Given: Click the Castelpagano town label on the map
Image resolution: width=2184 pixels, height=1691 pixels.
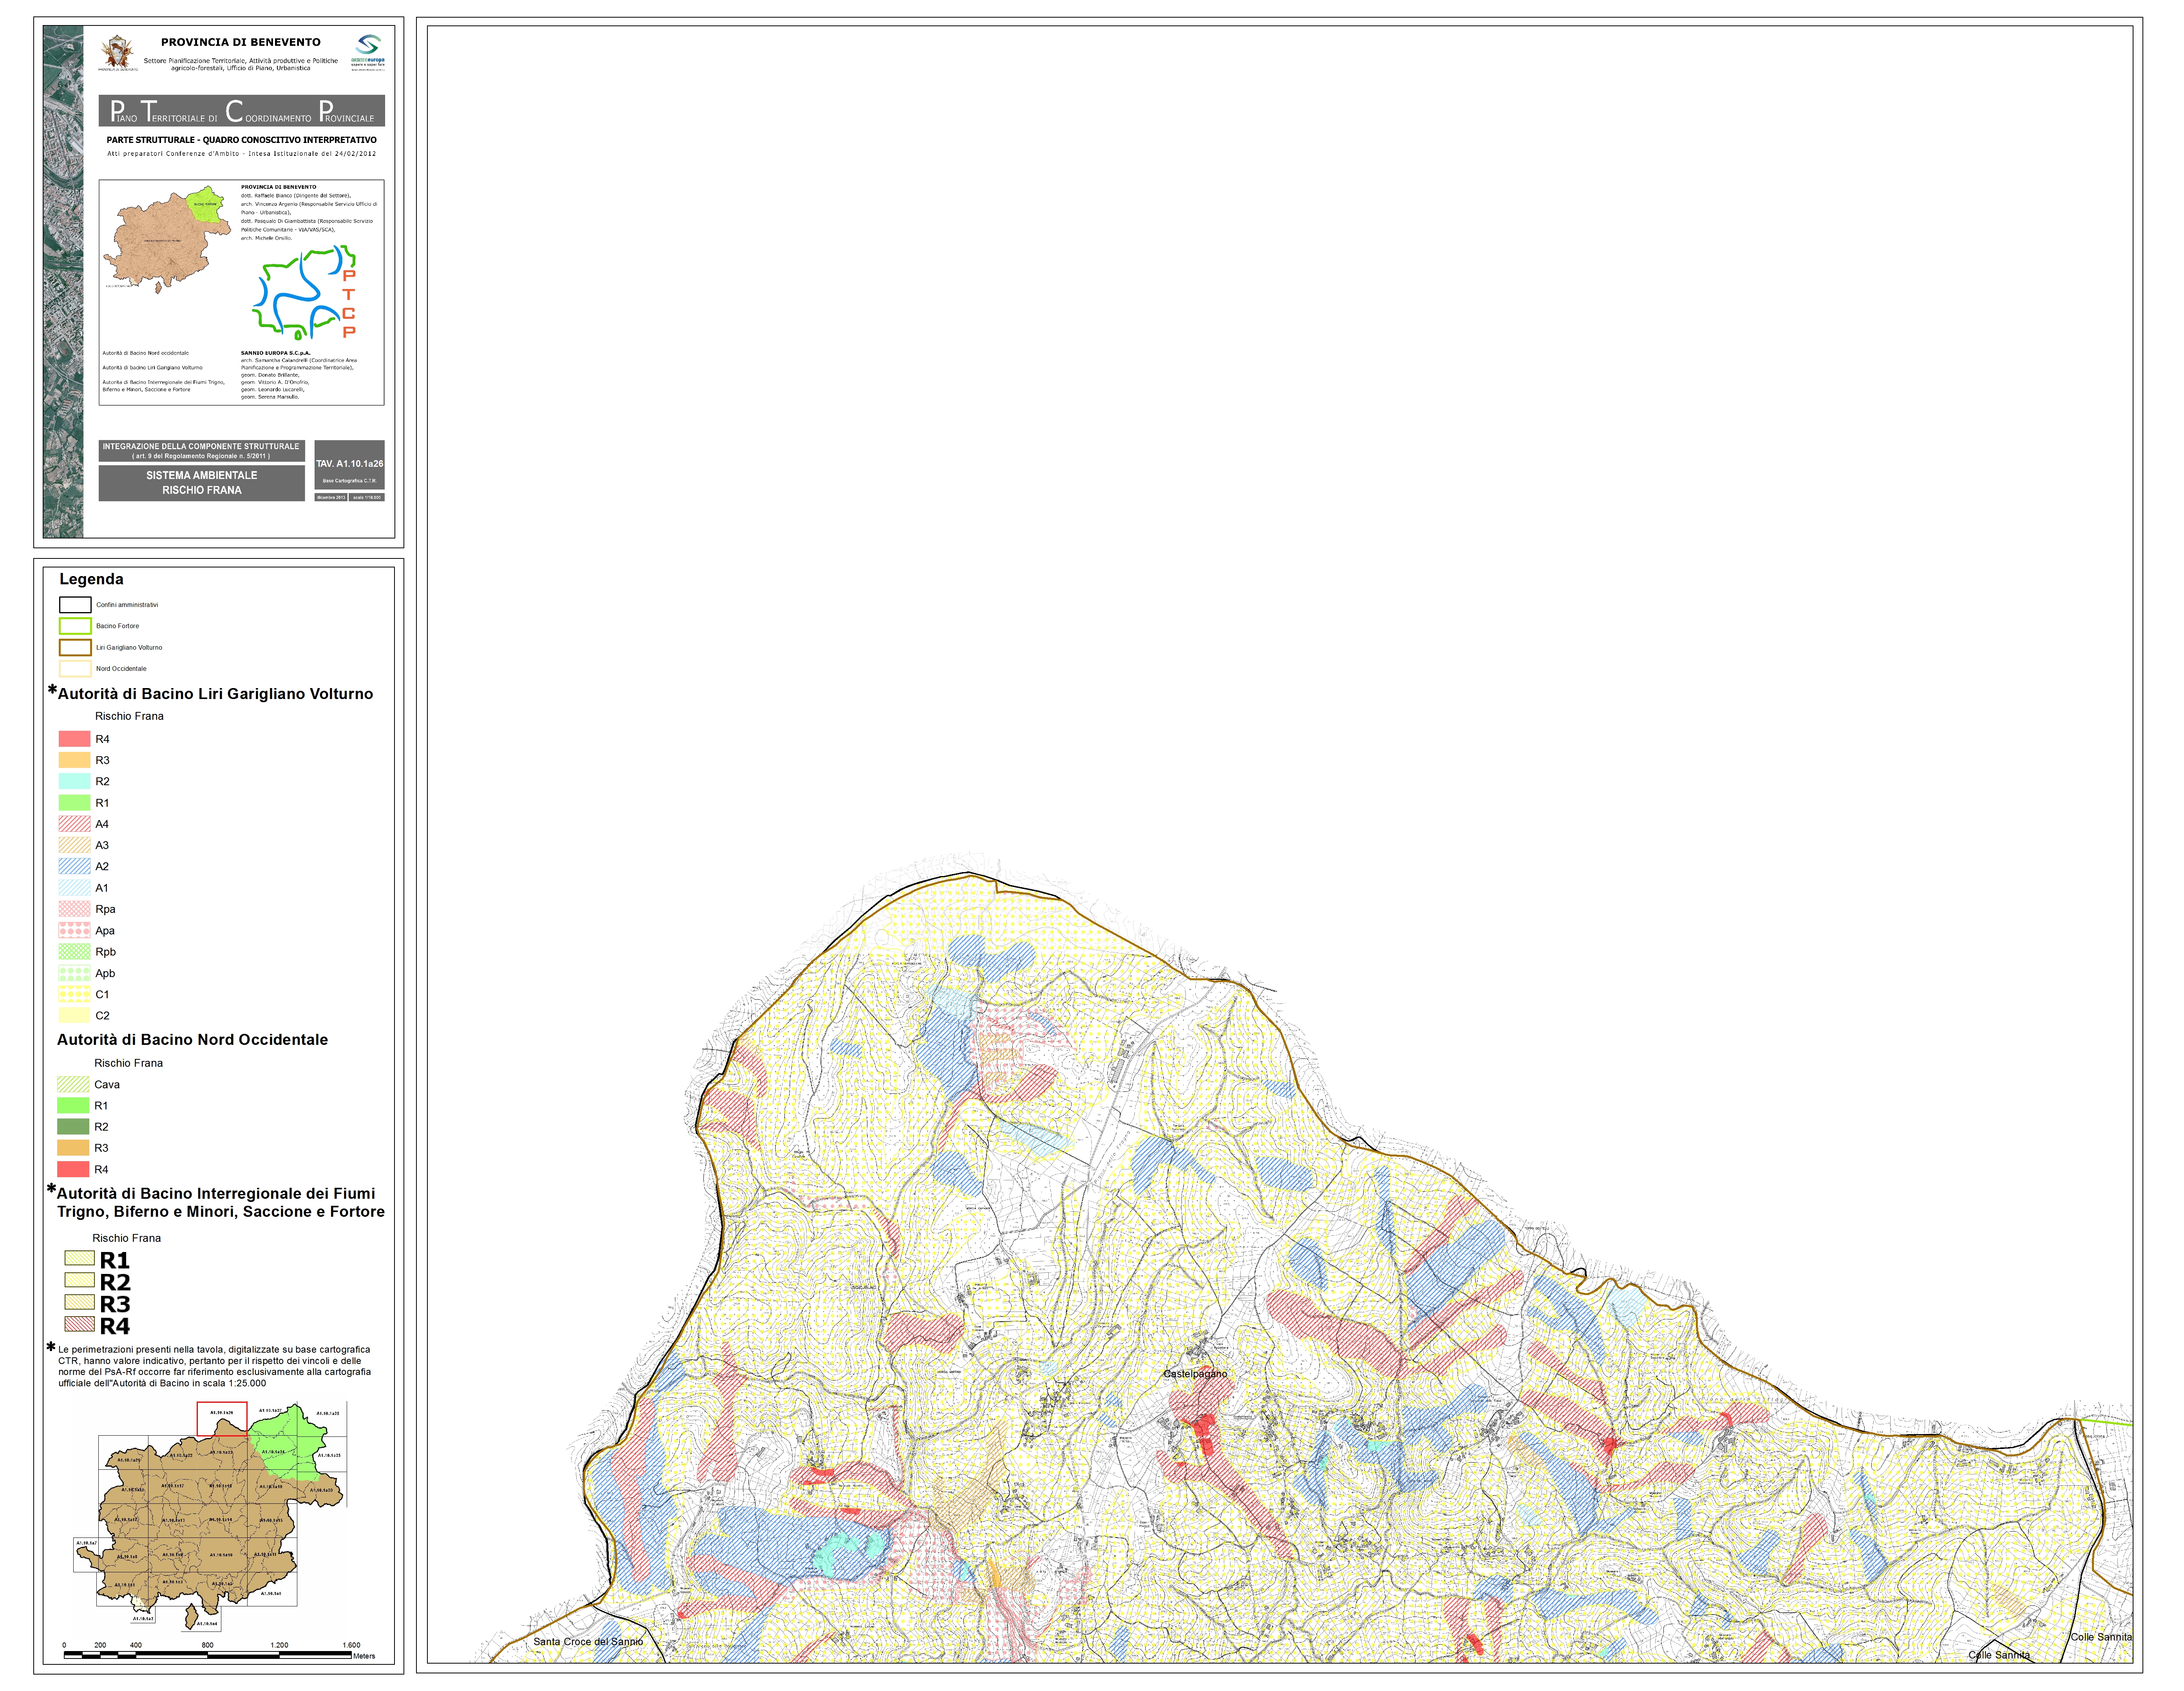Looking at the screenshot, I should click(x=1194, y=1374).
